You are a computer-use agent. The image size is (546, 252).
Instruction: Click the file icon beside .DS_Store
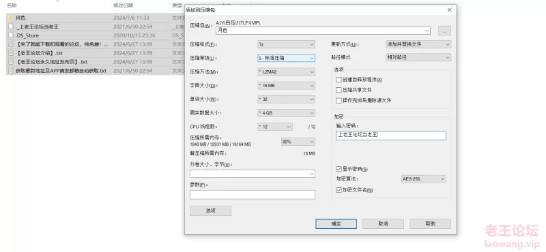pos(10,35)
